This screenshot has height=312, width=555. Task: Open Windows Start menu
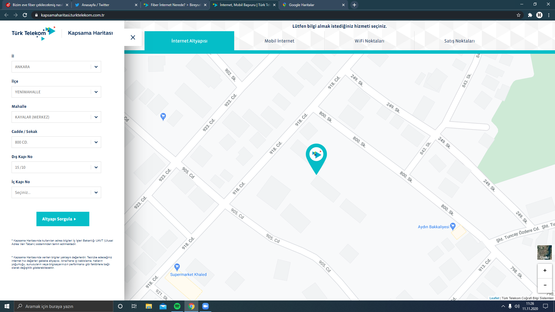pyautogui.click(x=7, y=306)
